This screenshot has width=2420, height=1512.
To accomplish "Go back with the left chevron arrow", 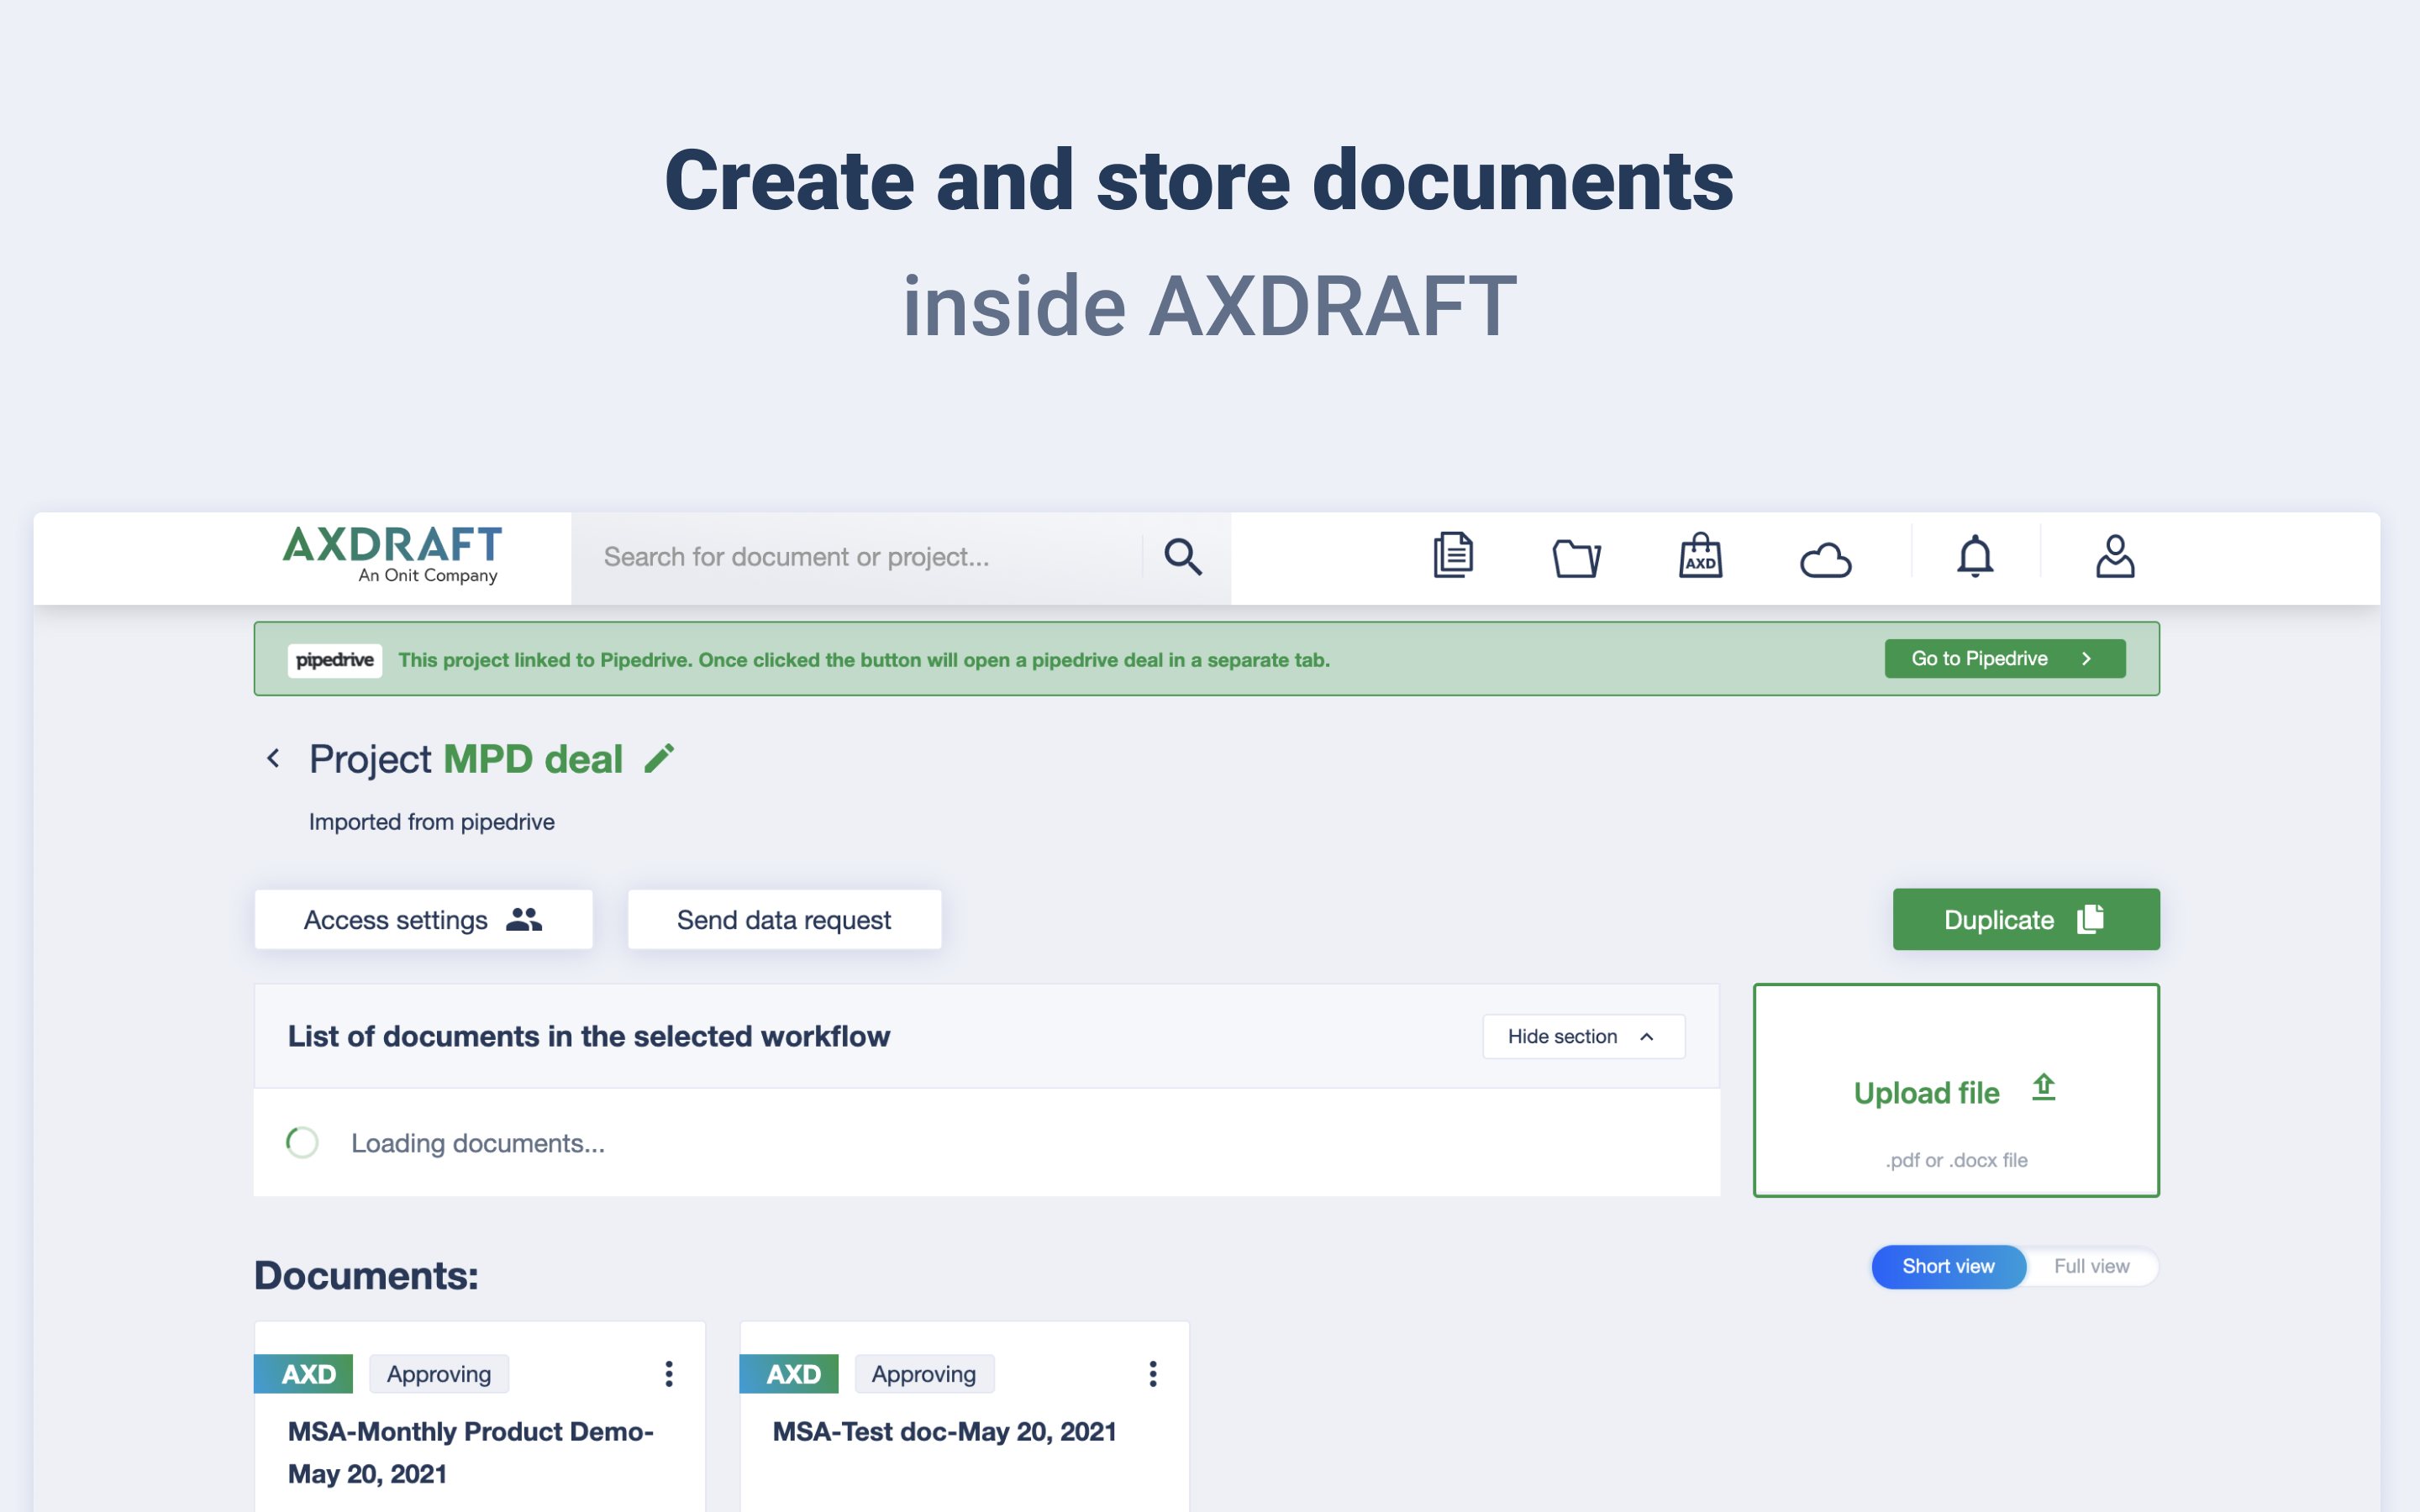I will [273, 758].
